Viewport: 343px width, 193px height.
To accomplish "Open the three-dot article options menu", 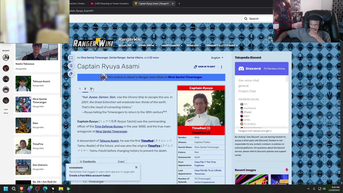I will click(221, 67).
